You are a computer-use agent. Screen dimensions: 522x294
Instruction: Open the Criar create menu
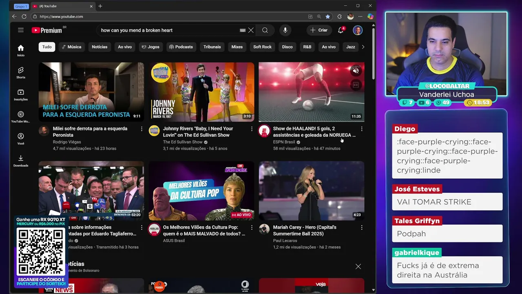[319, 30]
